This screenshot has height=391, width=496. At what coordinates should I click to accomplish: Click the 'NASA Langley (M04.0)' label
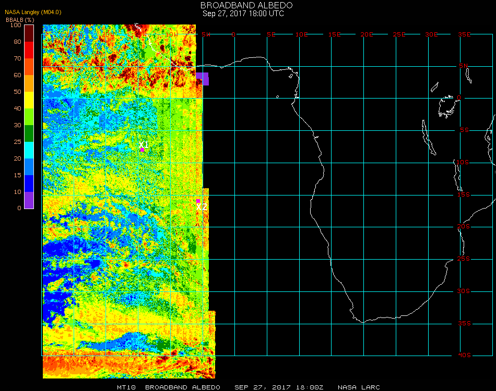click(x=33, y=13)
